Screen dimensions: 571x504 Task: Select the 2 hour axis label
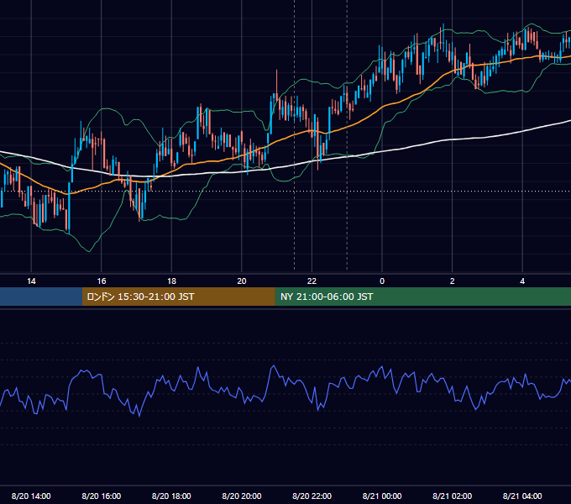click(x=453, y=281)
